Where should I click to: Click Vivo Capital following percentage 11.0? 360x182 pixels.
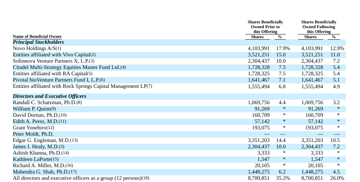tap(335, 55)
